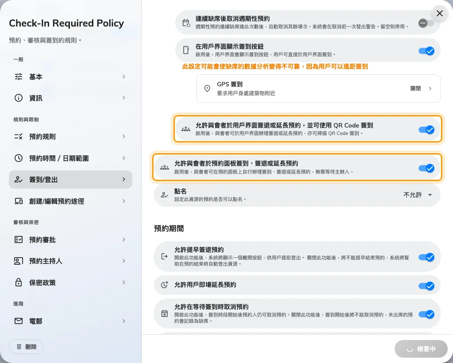Click the clock-plus icon for 允許用戶即場延長預約
The image size is (453, 363).
(x=165, y=285)
